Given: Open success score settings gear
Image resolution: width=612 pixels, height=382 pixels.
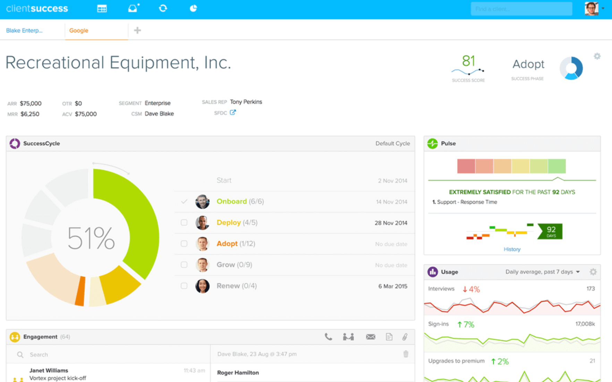Looking at the screenshot, I should click(x=597, y=56).
